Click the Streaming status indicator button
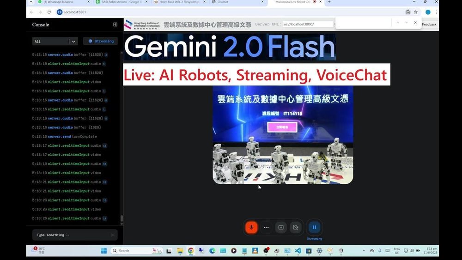Screen dimensions: 462x260 click(100, 41)
